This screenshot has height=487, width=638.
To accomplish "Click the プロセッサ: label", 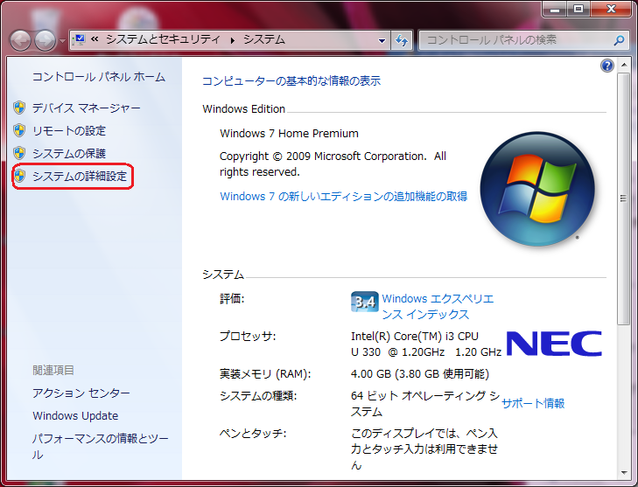I will 248,337.
